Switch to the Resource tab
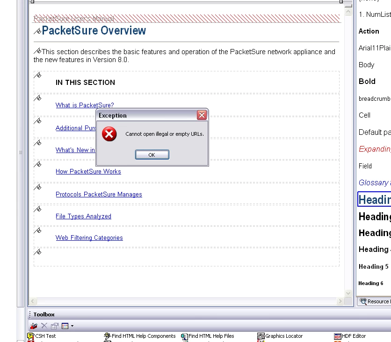The width and height of the screenshot is (391, 342). [x=375, y=301]
